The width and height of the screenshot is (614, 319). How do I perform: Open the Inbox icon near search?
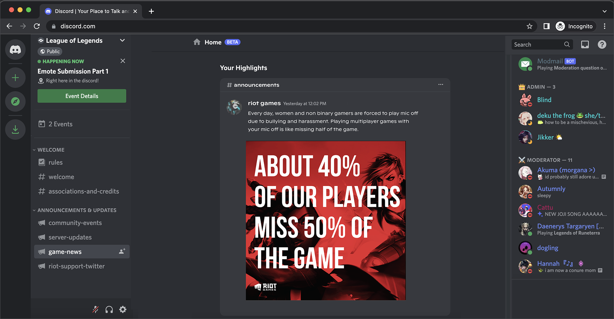point(585,45)
